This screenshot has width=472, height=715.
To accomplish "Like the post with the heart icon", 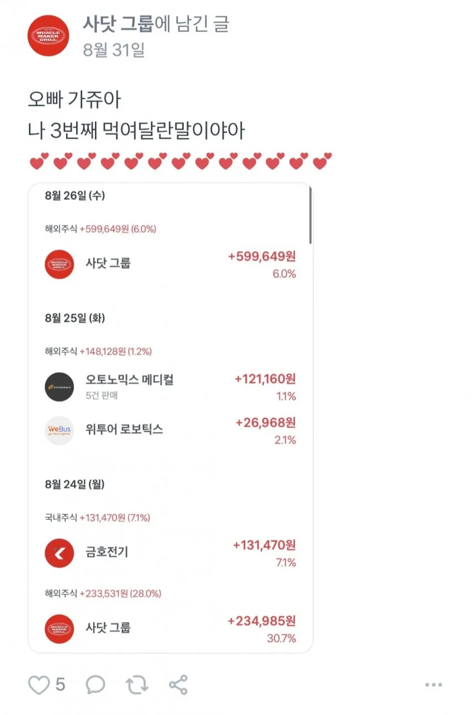I will 39,684.
